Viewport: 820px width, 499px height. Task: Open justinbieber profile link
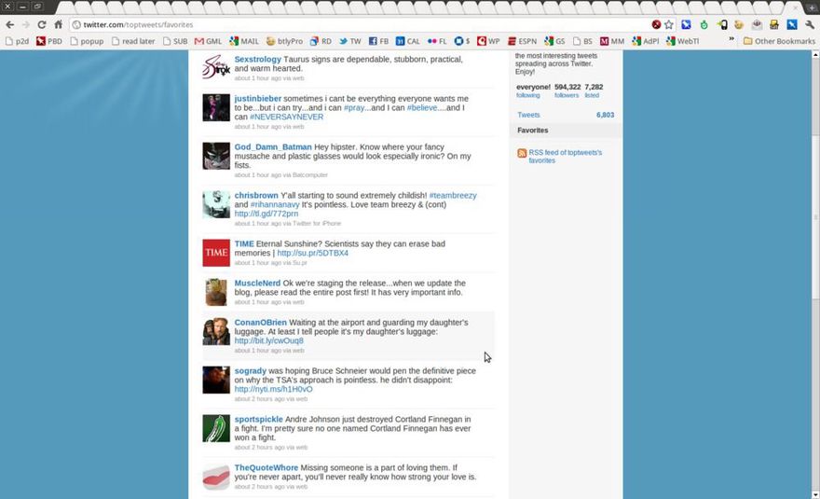tap(258, 99)
